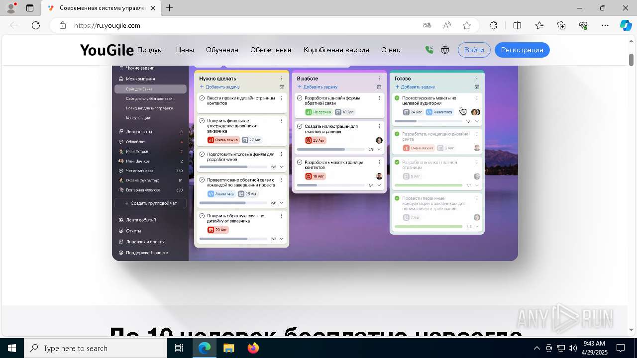Click progress bar on Подготовить итоговые файлы card
Screen dimensions: 637x358
[x=233, y=167]
